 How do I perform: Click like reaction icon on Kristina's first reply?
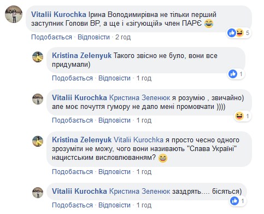click(233, 74)
